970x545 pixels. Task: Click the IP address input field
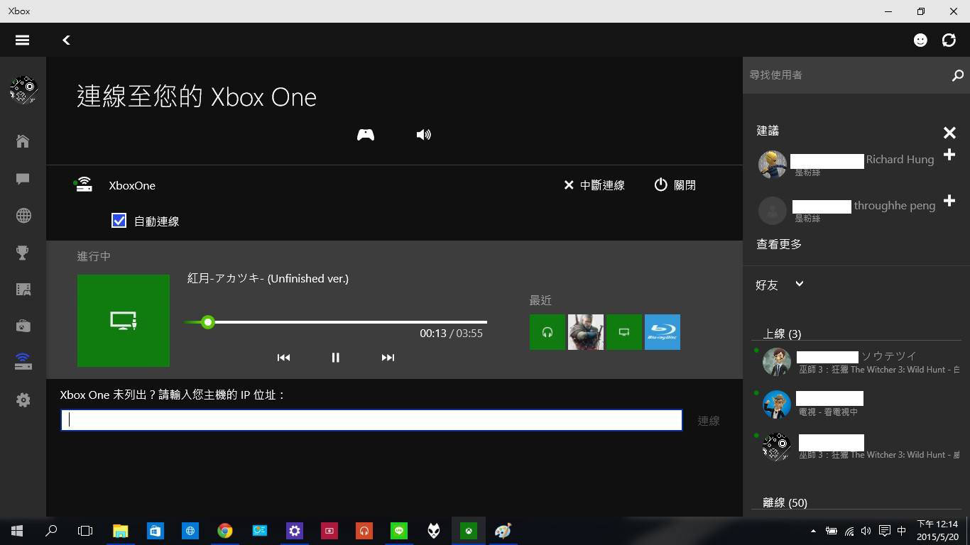click(x=371, y=420)
